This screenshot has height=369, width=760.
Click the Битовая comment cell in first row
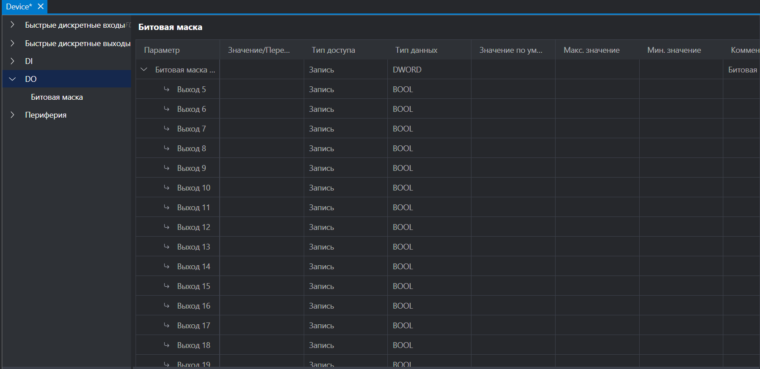coord(742,69)
